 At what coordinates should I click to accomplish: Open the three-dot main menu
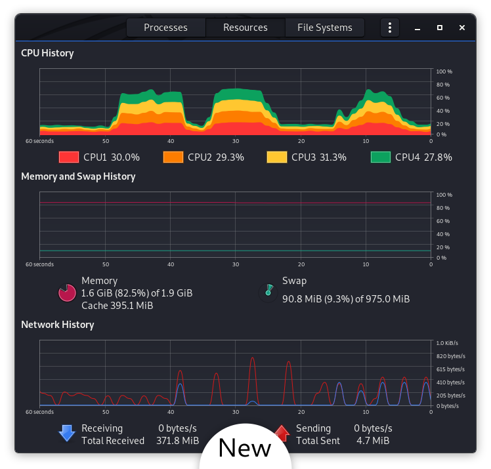[389, 28]
